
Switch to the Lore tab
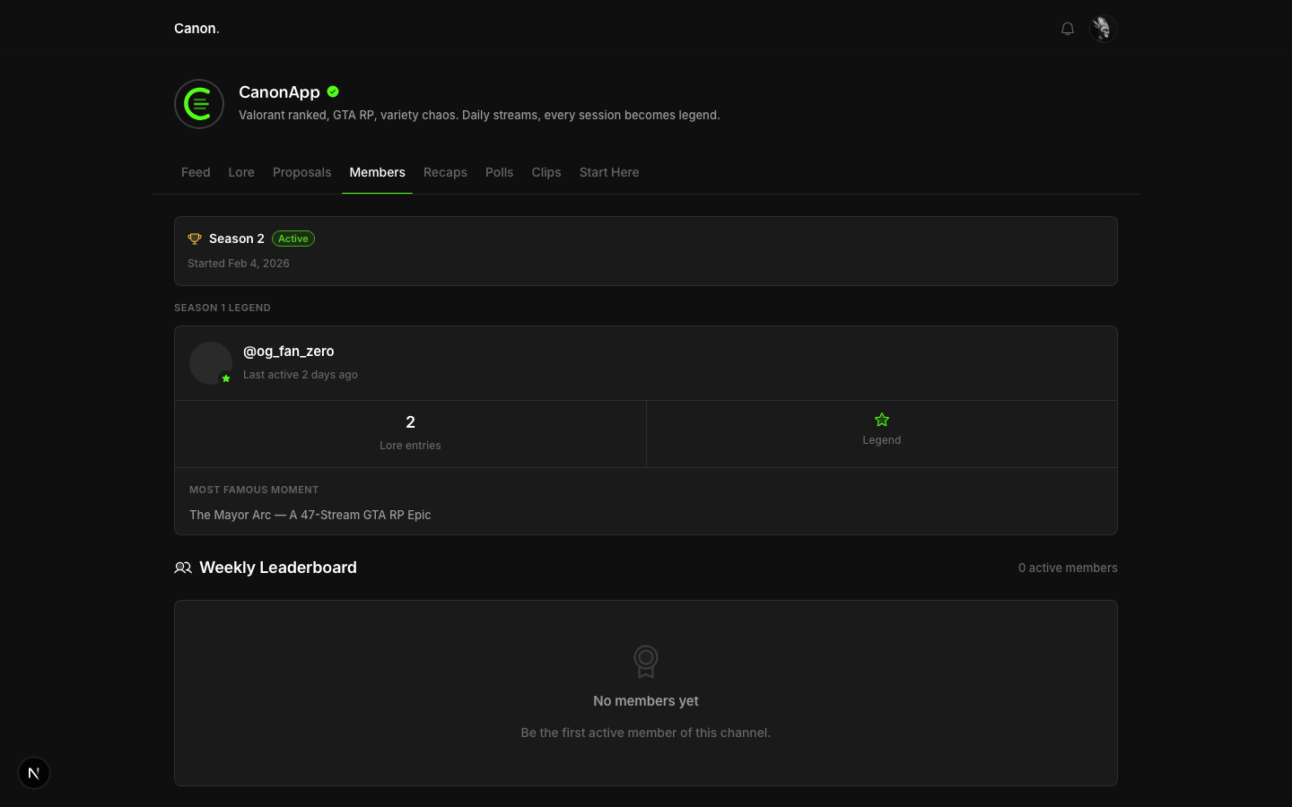point(241,172)
